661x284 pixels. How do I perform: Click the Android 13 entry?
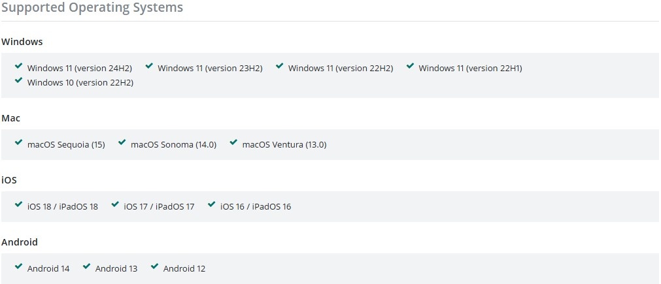pyautogui.click(x=116, y=269)
